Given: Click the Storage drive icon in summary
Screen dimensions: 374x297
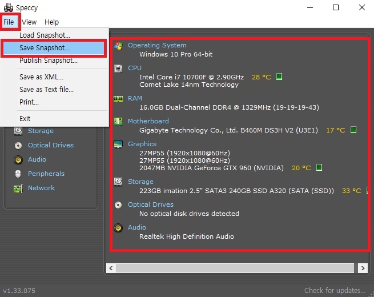Looking at the screenshot, I should (x=118, y=182).
